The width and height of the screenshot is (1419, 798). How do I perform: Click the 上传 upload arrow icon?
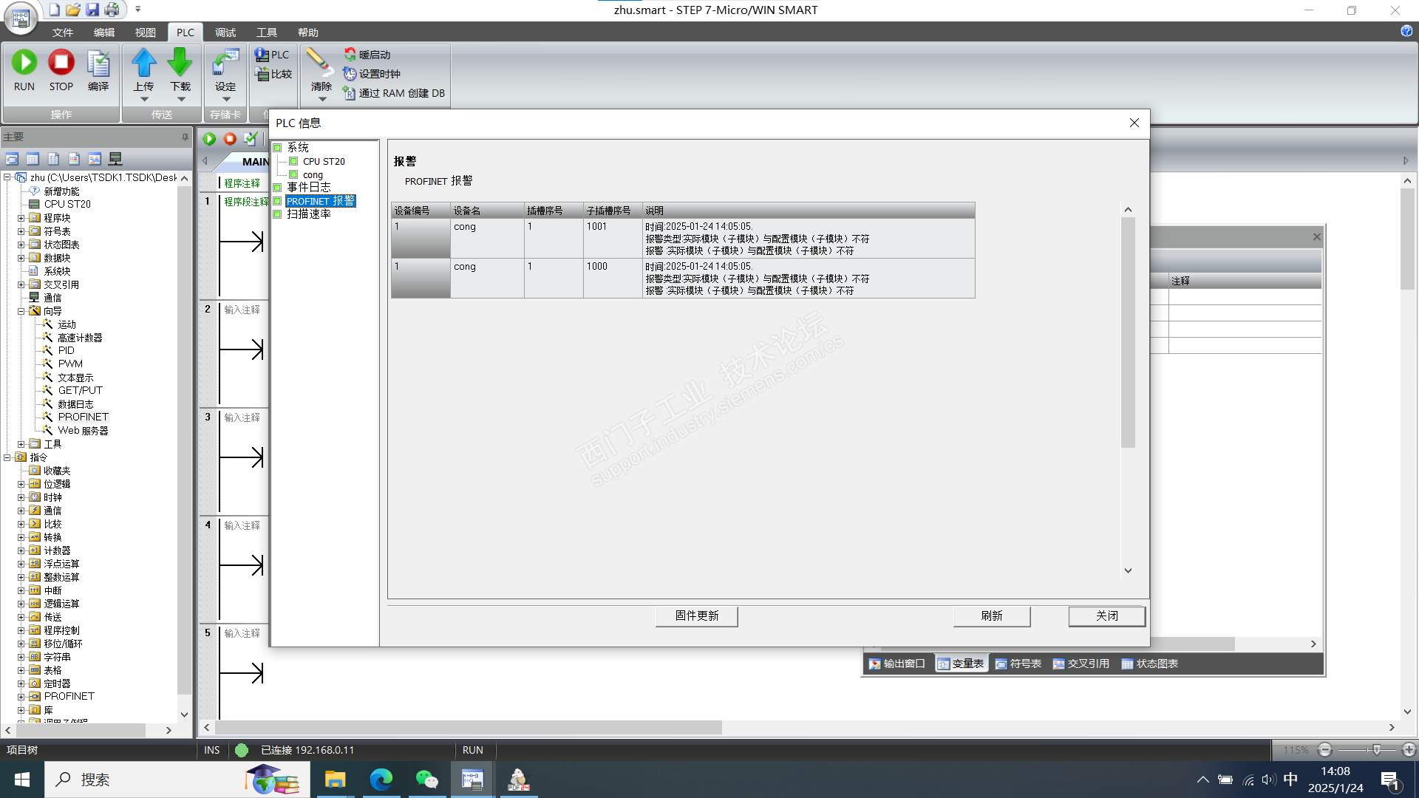[x=143, y=63]
